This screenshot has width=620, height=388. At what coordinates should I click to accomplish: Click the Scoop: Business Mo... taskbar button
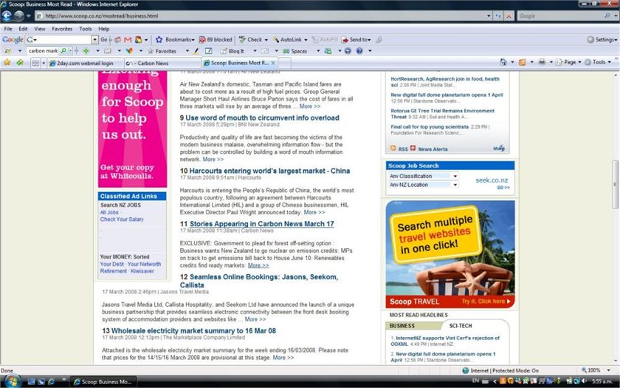point(103,381)
